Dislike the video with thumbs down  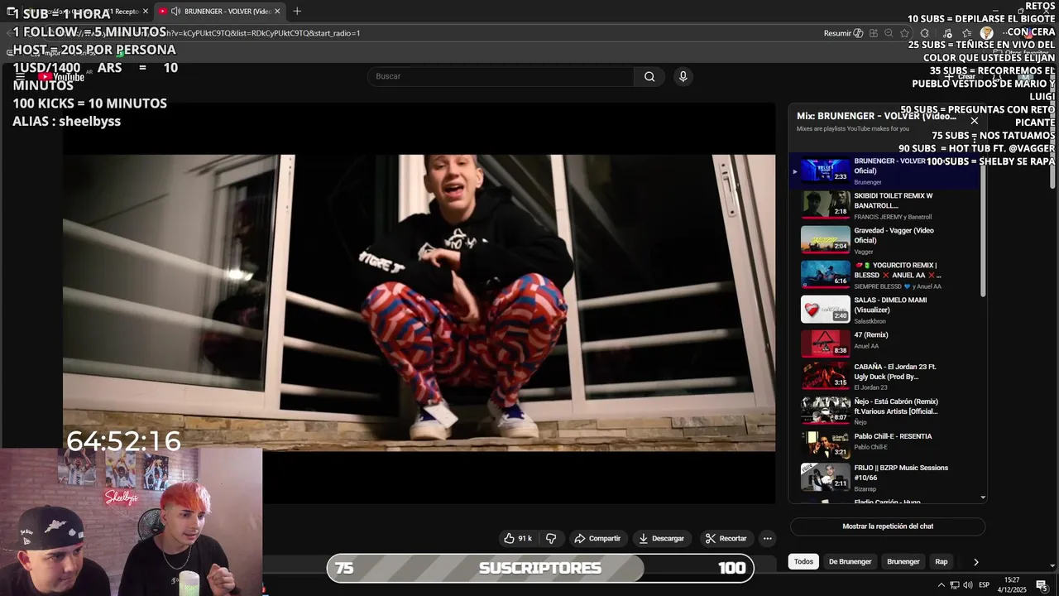(x=551, y=538)
